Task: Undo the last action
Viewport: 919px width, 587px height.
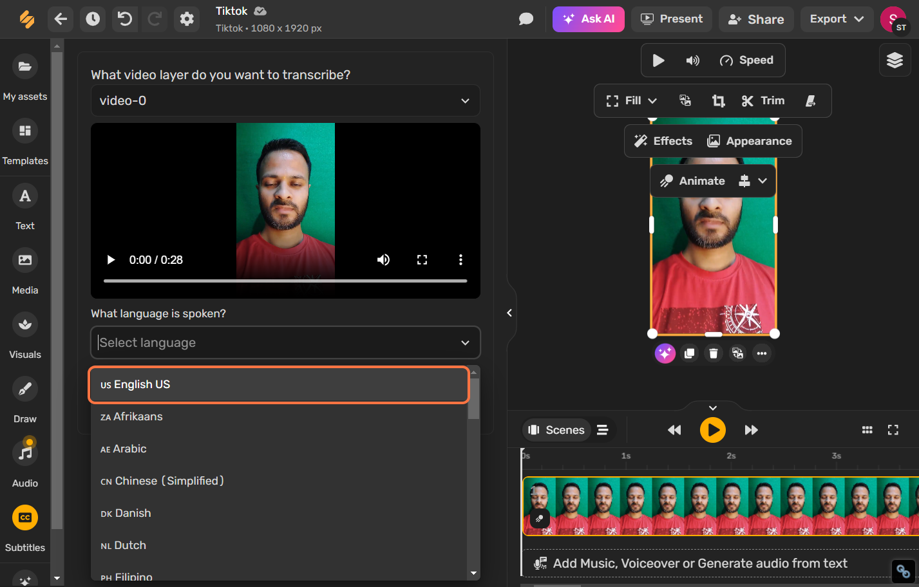Action: [125, 19]
